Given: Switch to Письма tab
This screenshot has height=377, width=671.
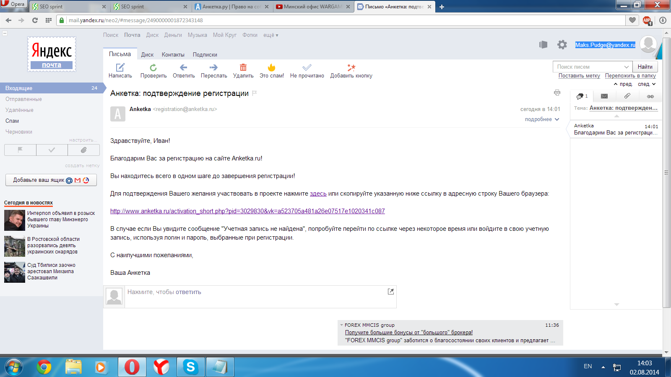Looking at the screenshot, I should pos(120,54).
